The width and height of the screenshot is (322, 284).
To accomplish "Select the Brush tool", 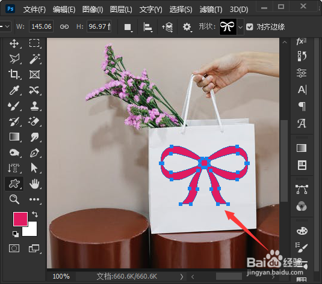I will (14, 106).
